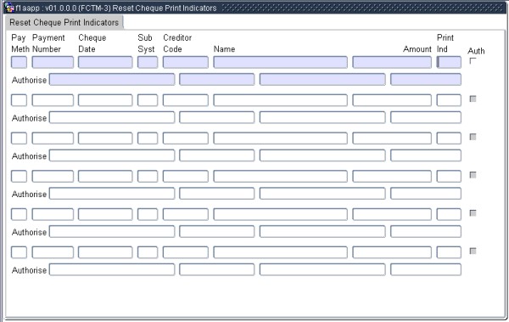This screenshot has height=322, width=509.
Task: Focus the Sub Syst field in the fourth row
Action: (x=148, y=176)
